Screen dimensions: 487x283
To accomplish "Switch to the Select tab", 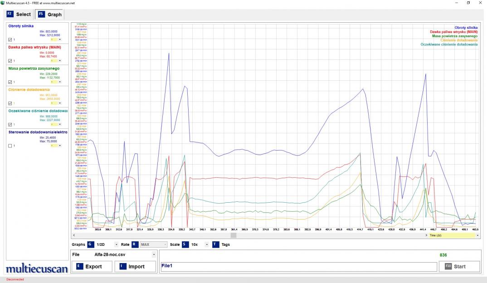I will point(19,15).
